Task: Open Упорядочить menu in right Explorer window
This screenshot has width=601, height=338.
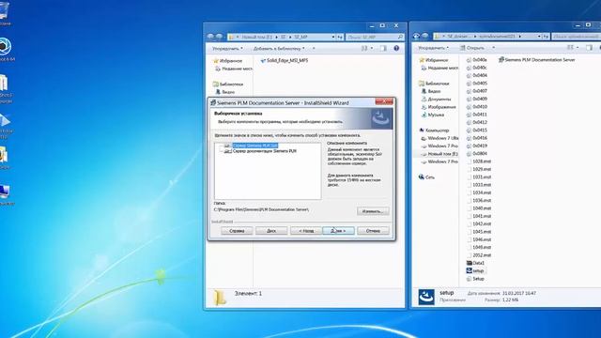Action: pos(433,48)
